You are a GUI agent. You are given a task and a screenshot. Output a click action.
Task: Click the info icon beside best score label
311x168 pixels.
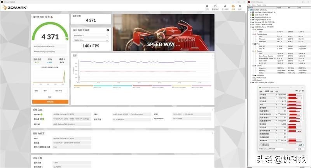(x=65, y=59)
